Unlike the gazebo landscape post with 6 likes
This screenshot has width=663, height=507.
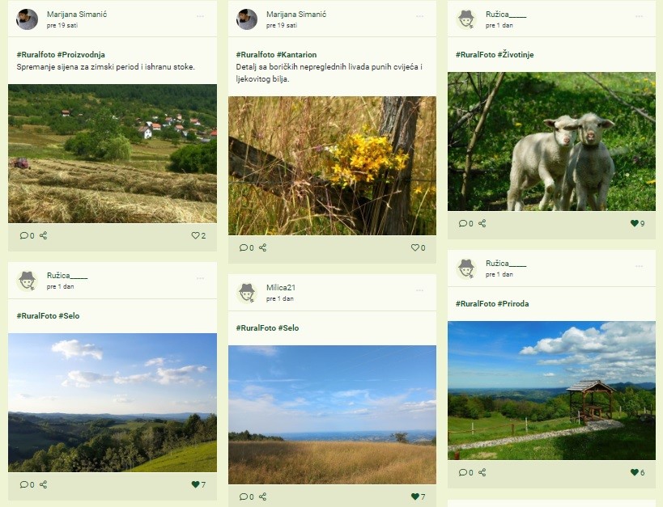click(634, 472)
